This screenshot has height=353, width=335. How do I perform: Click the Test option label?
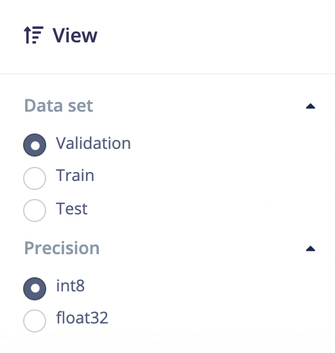tap(72, 209)
